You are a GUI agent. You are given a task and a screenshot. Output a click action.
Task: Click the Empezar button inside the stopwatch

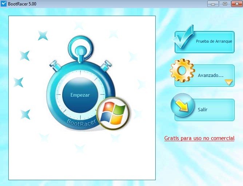(80, 95)
